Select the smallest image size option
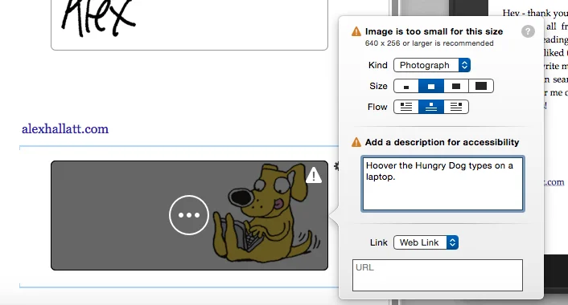The width and height of the screenshot is (568, 305). [x=406, y=86]
